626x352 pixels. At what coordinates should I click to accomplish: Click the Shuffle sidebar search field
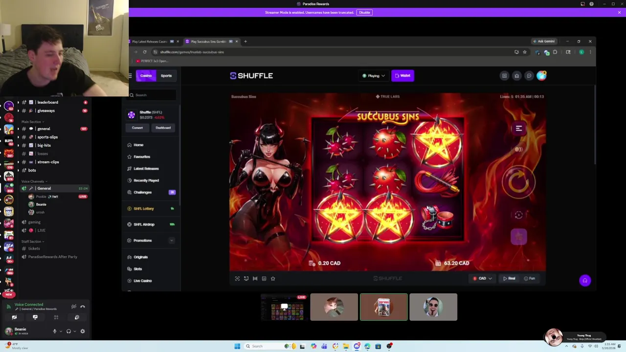tap(152, 95)
